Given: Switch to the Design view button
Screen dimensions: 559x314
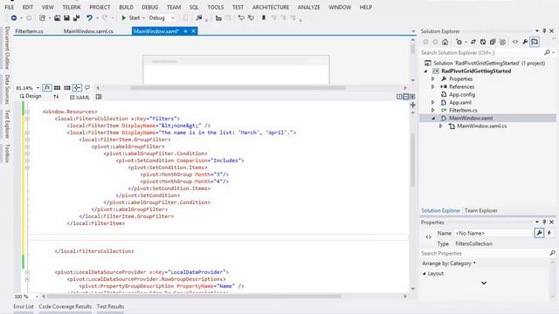Looking at the screenshot, I should click(31, 96).
